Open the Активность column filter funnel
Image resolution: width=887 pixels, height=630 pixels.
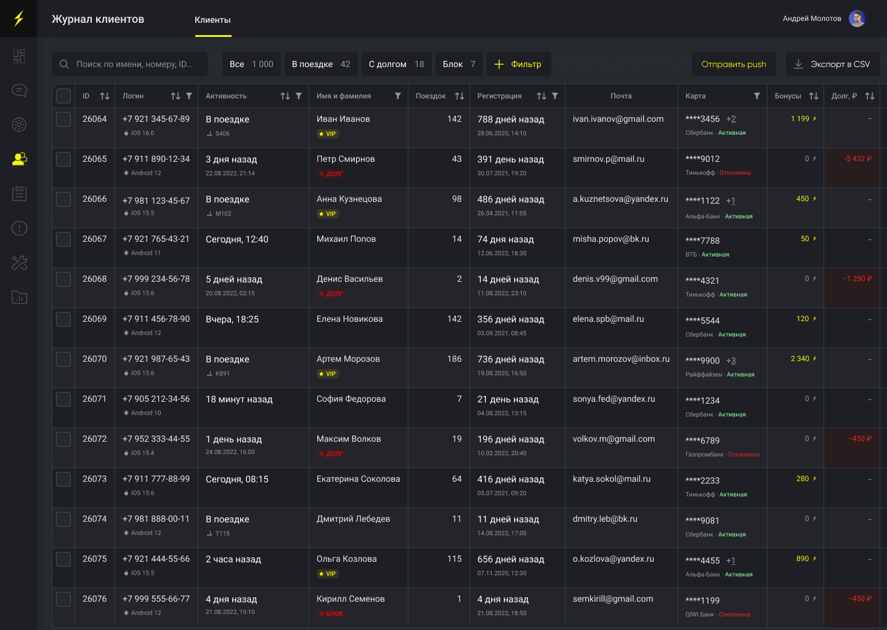299,96
